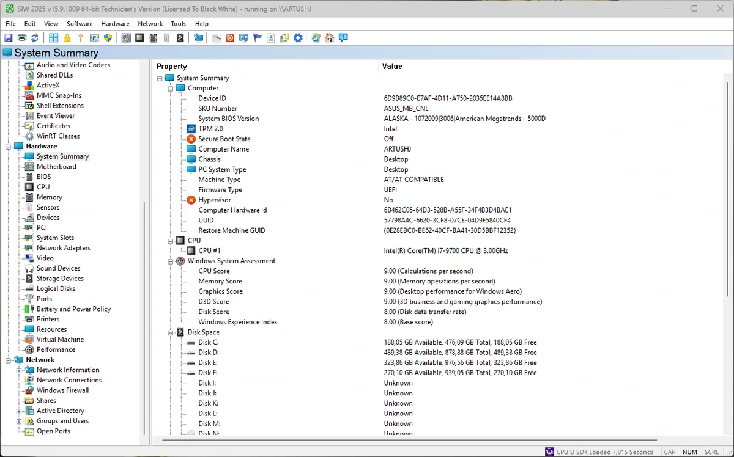Click the home house toolbar icon
The height and width of the screenshot is (457, 734).
point(330,38)
